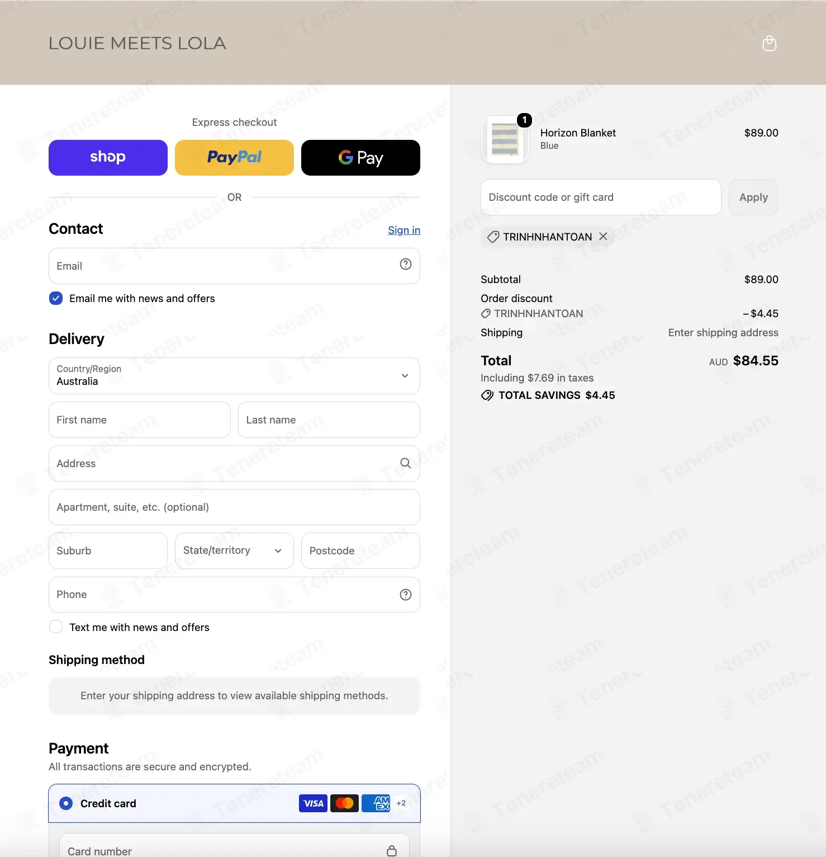Image resolution: width=826 pixels, height=857 pixels.
Task: Focus the Suburb field
Action: (108, 551)
